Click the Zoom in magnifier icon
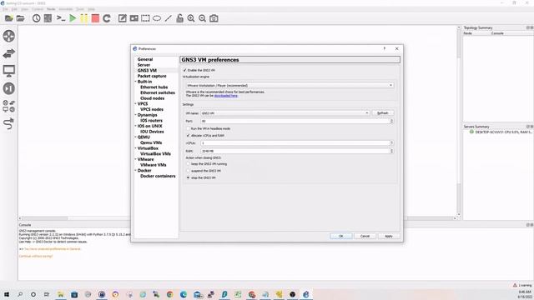Viewport: 534px width, 300px height. [191, 18]
